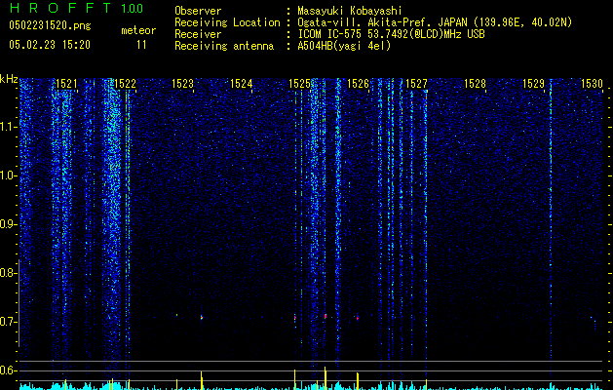The width and height of the screenshot is (613, 390).
Task: Click the 'Receiver' field label
Action: click(x=198, y=34)
